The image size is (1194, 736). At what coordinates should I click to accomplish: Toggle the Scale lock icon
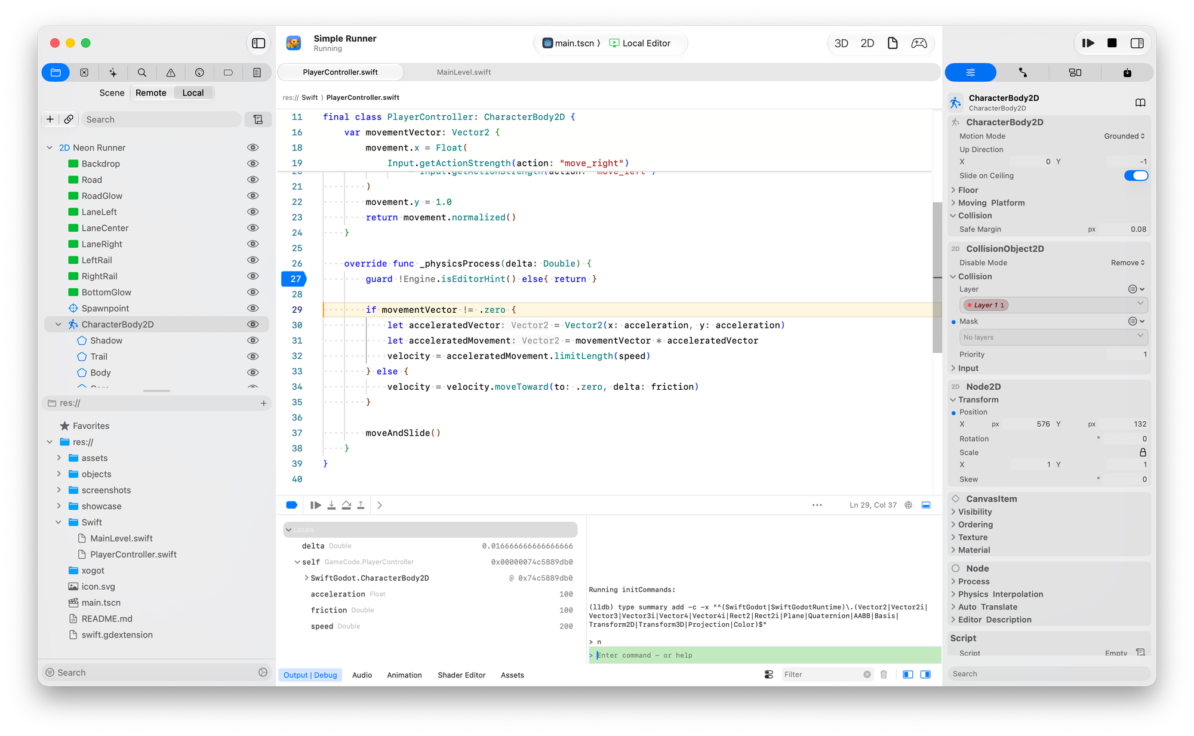coord(1143,452)
